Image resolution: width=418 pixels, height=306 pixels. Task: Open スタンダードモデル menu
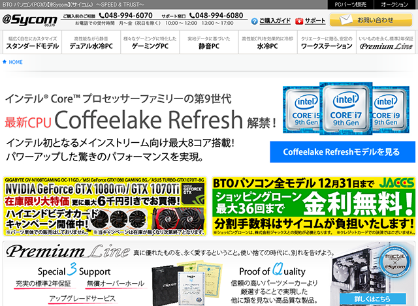point(32,42)
